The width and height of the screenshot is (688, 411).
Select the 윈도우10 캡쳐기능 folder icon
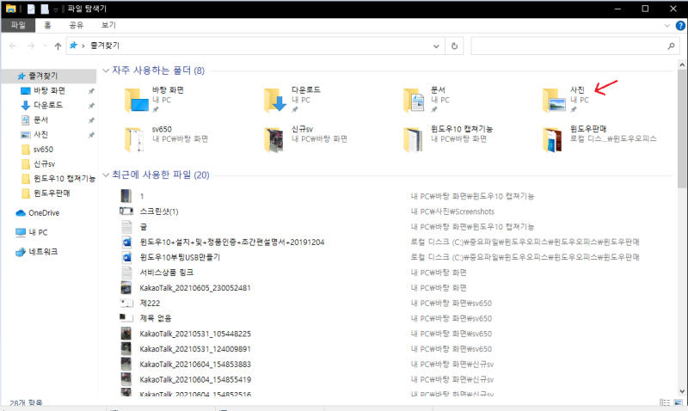[414, 139]
